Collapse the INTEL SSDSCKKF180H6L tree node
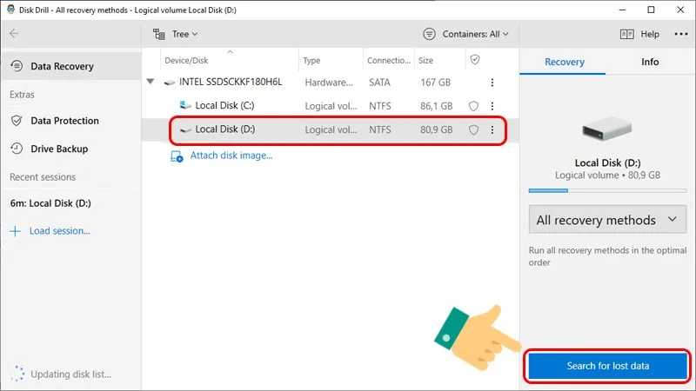The image size is (696, 391). coord(151,83)
